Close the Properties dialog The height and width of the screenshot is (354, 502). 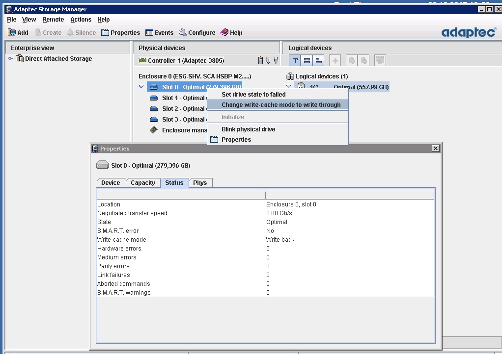click(x=435, y=149)
